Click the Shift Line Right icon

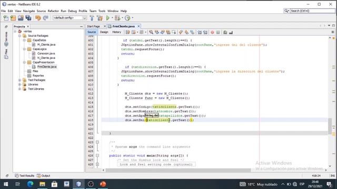pos(205,33)
